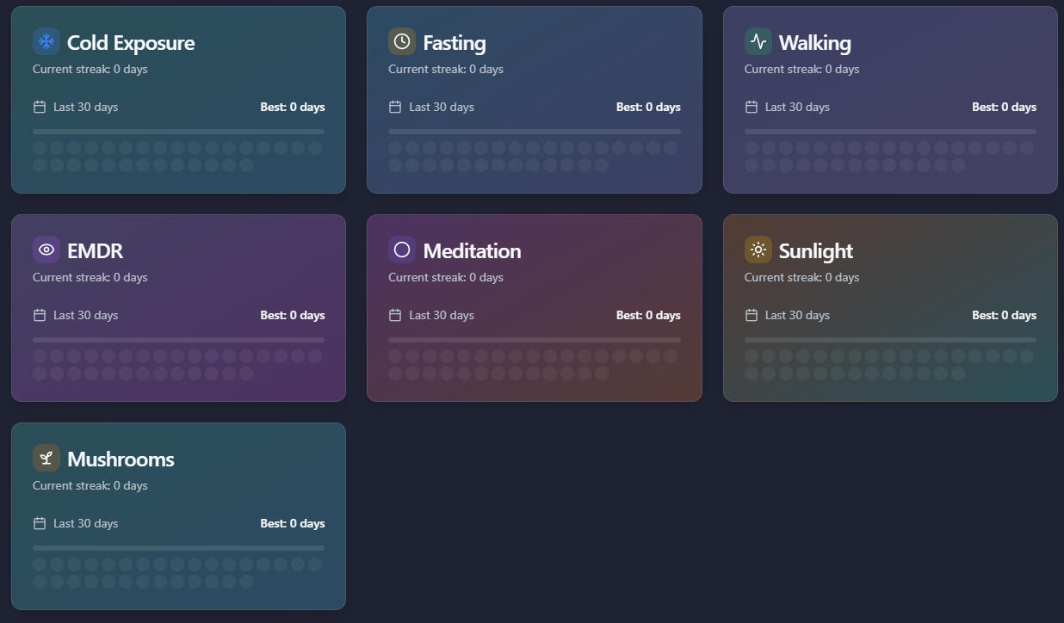Click 'Best: 0 days' on Walking card
The image size is (1064, 623).
1004,108
